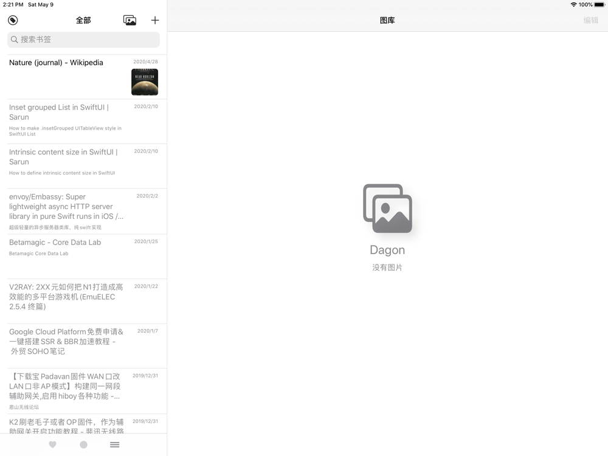This screenshot has height=456, width=608.
Task: Click the 2020/1/22 date label
Action: click(146, 286)
